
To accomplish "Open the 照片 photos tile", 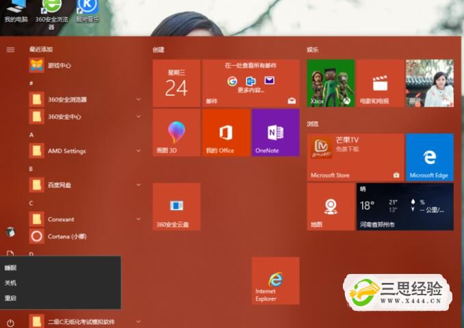I will pyautogui.click(x=430, y=83).
